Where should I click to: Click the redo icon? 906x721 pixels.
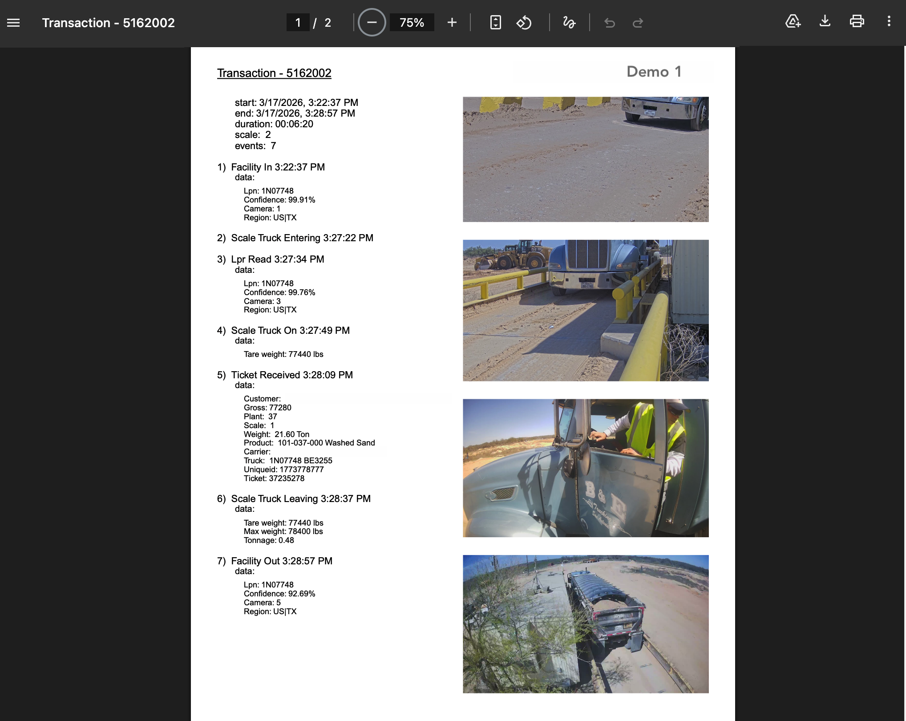(638, 22)
